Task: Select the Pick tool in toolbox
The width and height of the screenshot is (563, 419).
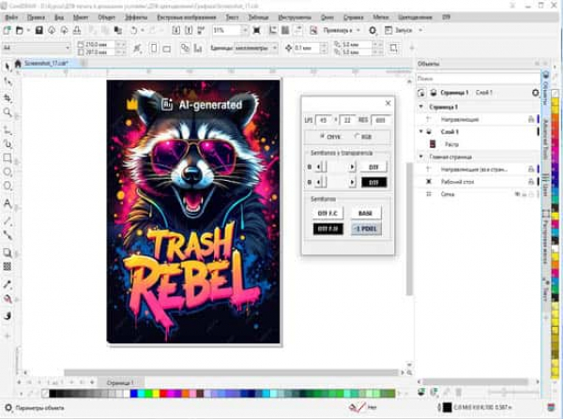Action: click(8, 67)
